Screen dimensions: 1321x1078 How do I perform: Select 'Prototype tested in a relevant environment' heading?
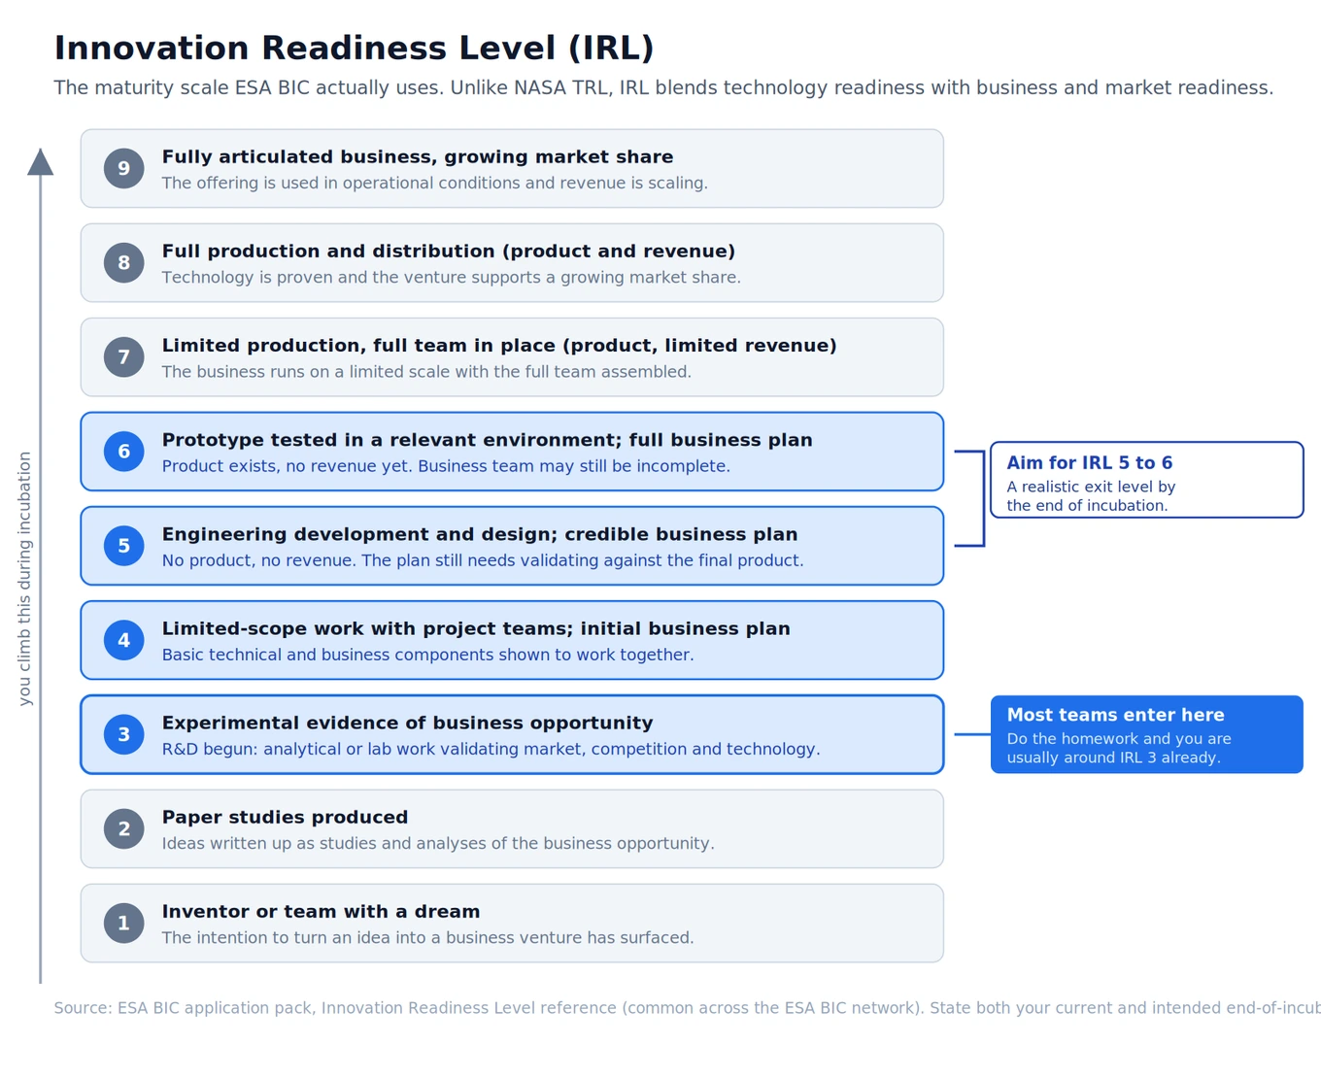point(488,440)
